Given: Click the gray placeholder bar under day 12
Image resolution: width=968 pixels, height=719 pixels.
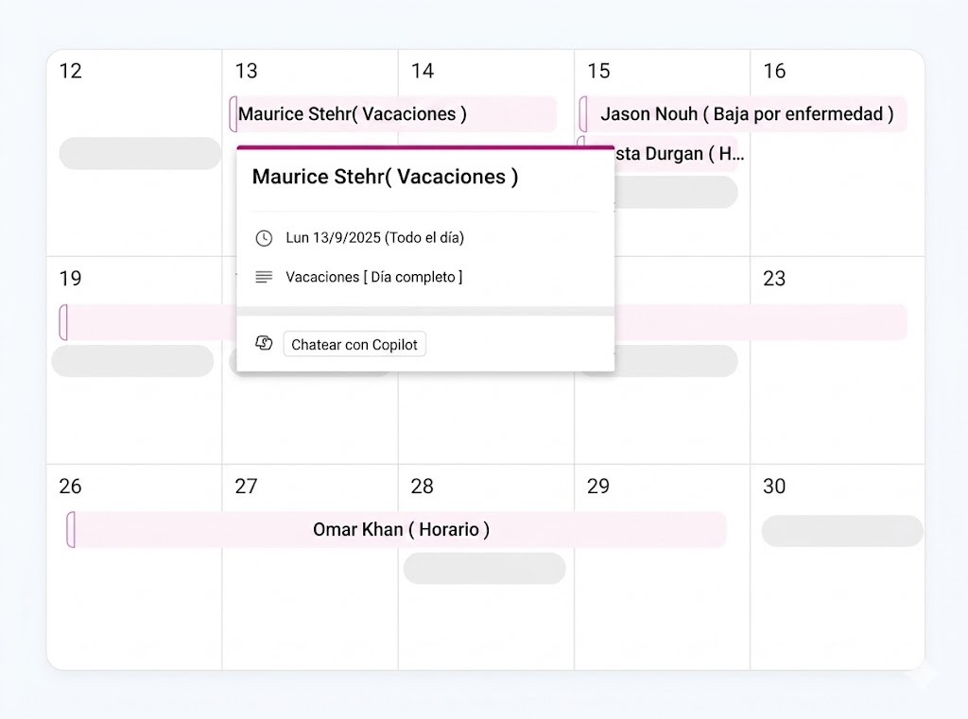Looking at the screenshot, I should tap(140, 153).
